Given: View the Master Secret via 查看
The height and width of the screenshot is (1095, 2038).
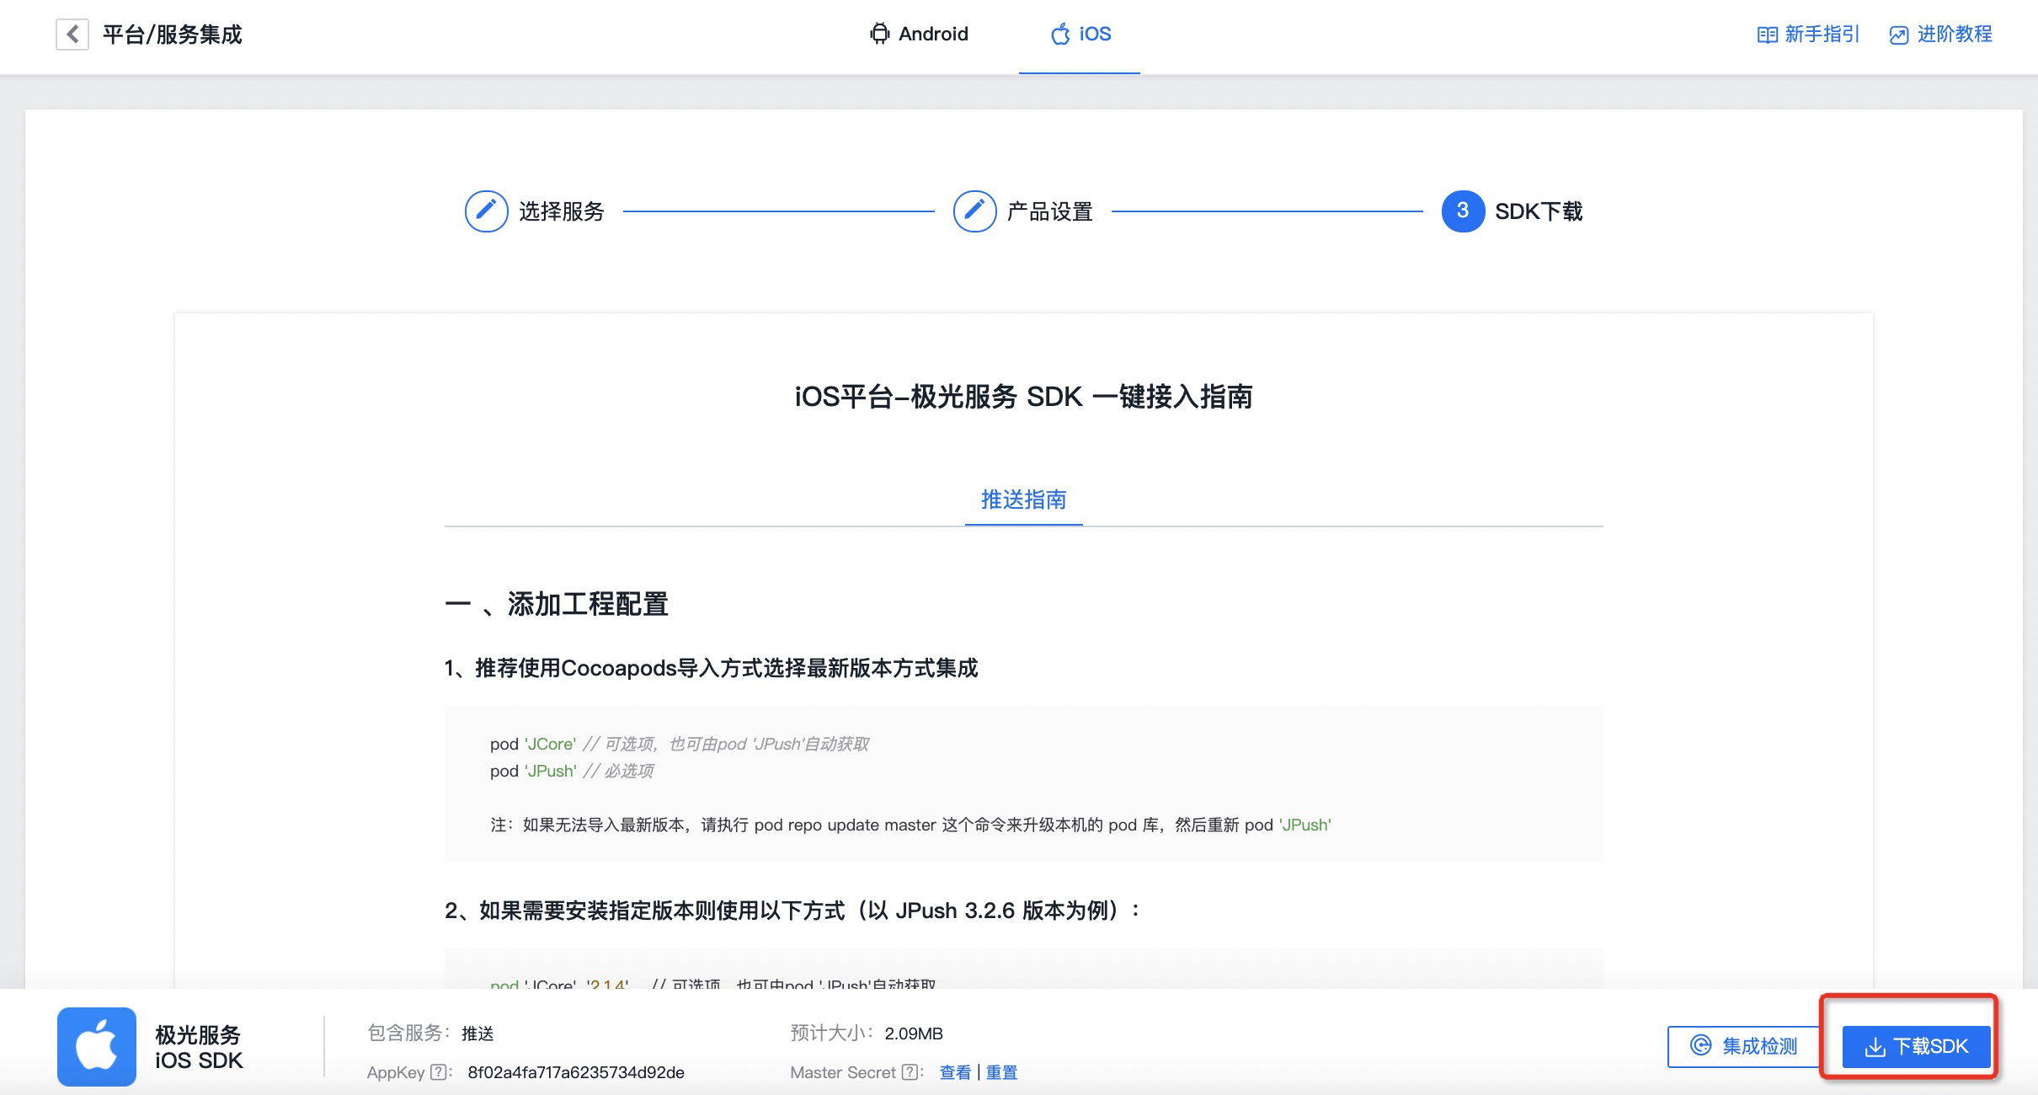Looking at the screenshot, I should (x=955, y=1072).
